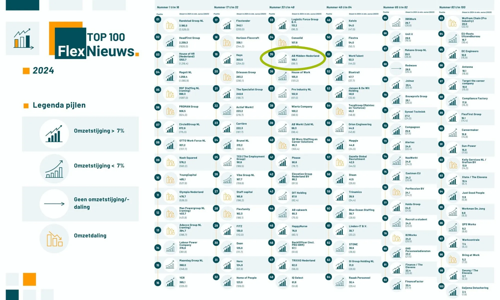The height and width of the screenshot is (300, 500).
Task: Click the legend icon for Omzetstijging > 7%
Action: pos(54,134)
